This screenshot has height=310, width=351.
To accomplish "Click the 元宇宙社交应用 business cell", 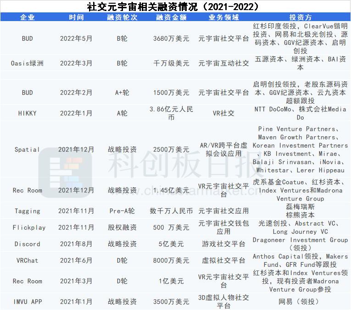I will pos(223,211).
